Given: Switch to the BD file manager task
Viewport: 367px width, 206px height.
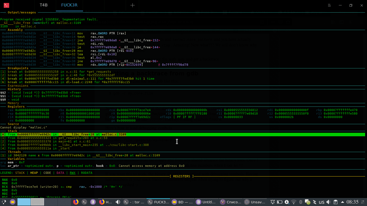Looking at the screenshot, I should (182, 202).
